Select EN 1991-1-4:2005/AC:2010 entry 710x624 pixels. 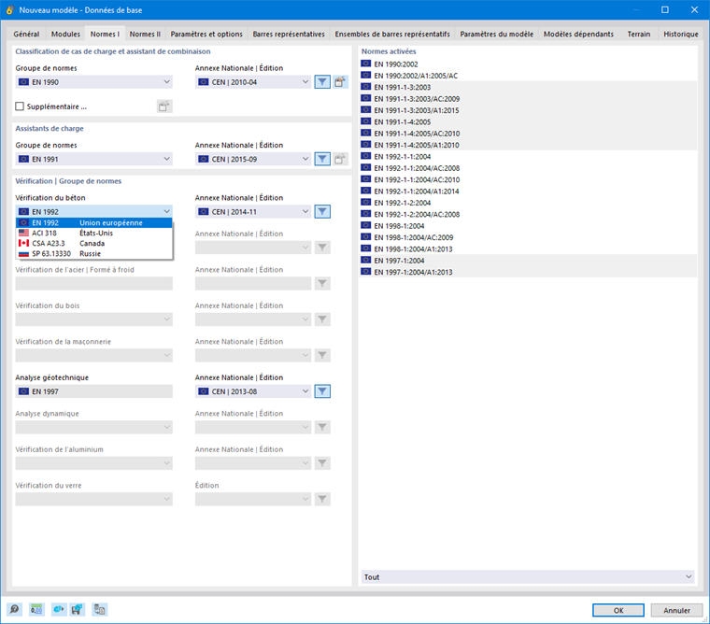[528, 134]
